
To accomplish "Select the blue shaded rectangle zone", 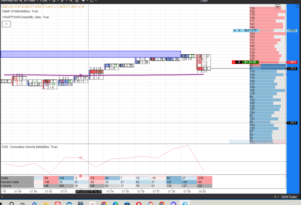I will [91, 54].
